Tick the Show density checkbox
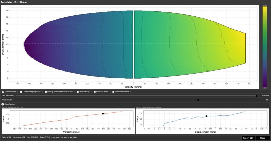 click(78, 92)
